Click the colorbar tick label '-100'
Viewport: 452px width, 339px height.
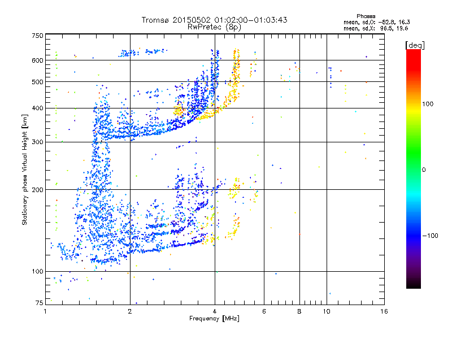(x=431, y=236)
